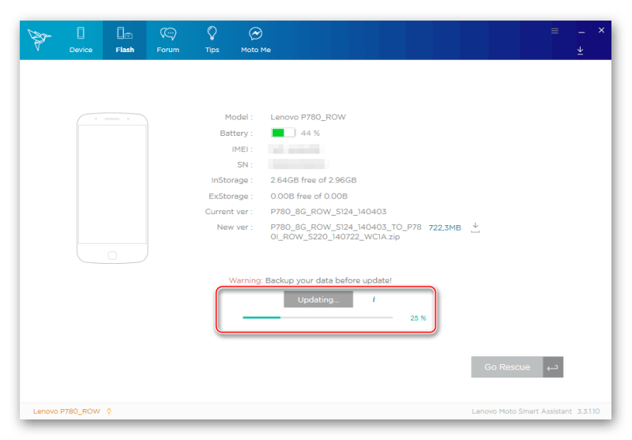Image resolution: width=632 pixels, height=440 pixels.
Task: Minimize the Smart Assistant window
Action: [581, 32]
